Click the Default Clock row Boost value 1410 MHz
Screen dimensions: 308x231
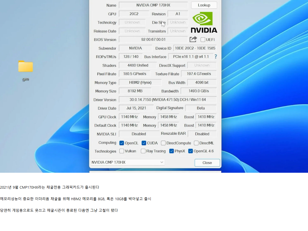(206, 125)
